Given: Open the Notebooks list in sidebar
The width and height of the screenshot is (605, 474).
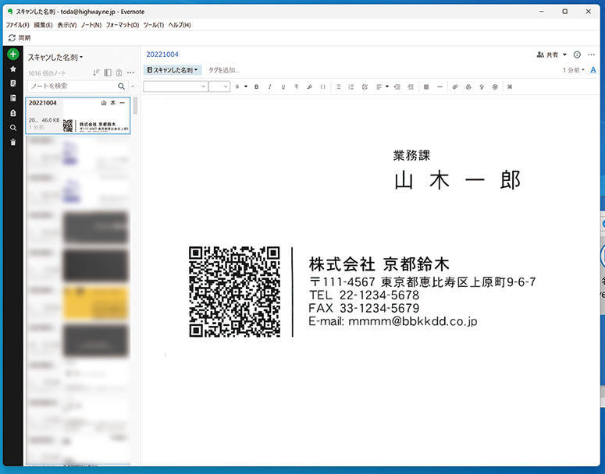Looking at the screenshot, I should point(12,98).
